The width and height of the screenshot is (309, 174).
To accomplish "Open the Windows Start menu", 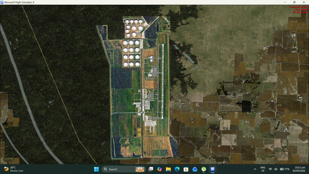I will pos(97,169).
